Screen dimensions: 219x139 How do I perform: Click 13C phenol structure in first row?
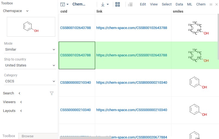pyautogui.click(x=198, y=28)
